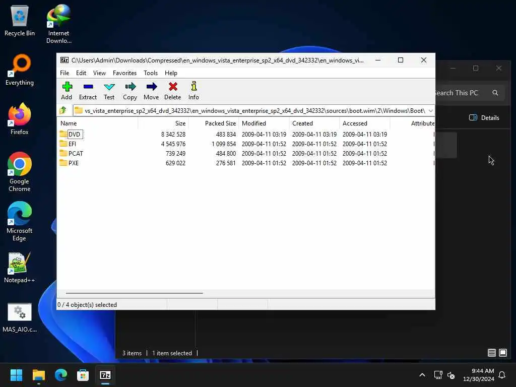Click the horizontal scrollbar in file list
Viewport: 516px width, 387px height.
pos(134,293)
